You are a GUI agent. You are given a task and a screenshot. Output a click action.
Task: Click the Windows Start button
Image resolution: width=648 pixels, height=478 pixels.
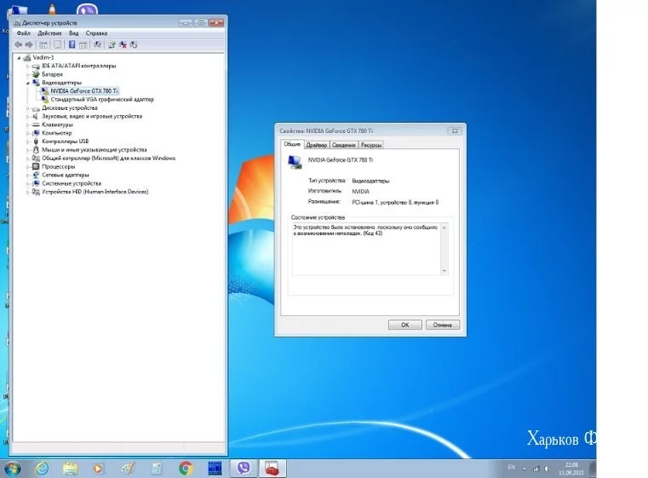tap(12, 467)
